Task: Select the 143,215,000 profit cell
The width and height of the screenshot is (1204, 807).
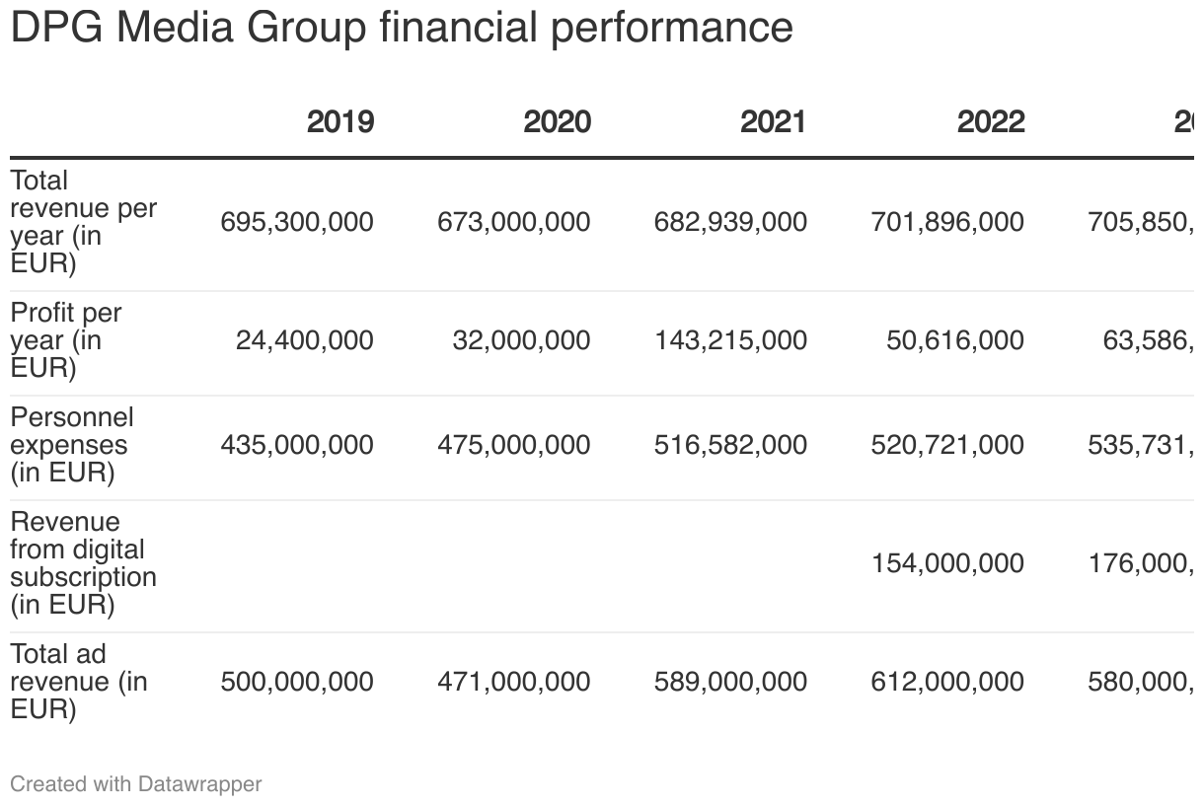Action: 730,340
